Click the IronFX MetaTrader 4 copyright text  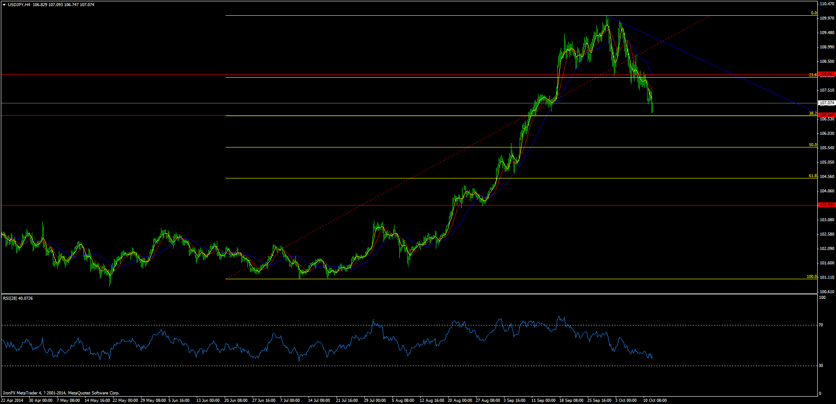coord(61,393)
